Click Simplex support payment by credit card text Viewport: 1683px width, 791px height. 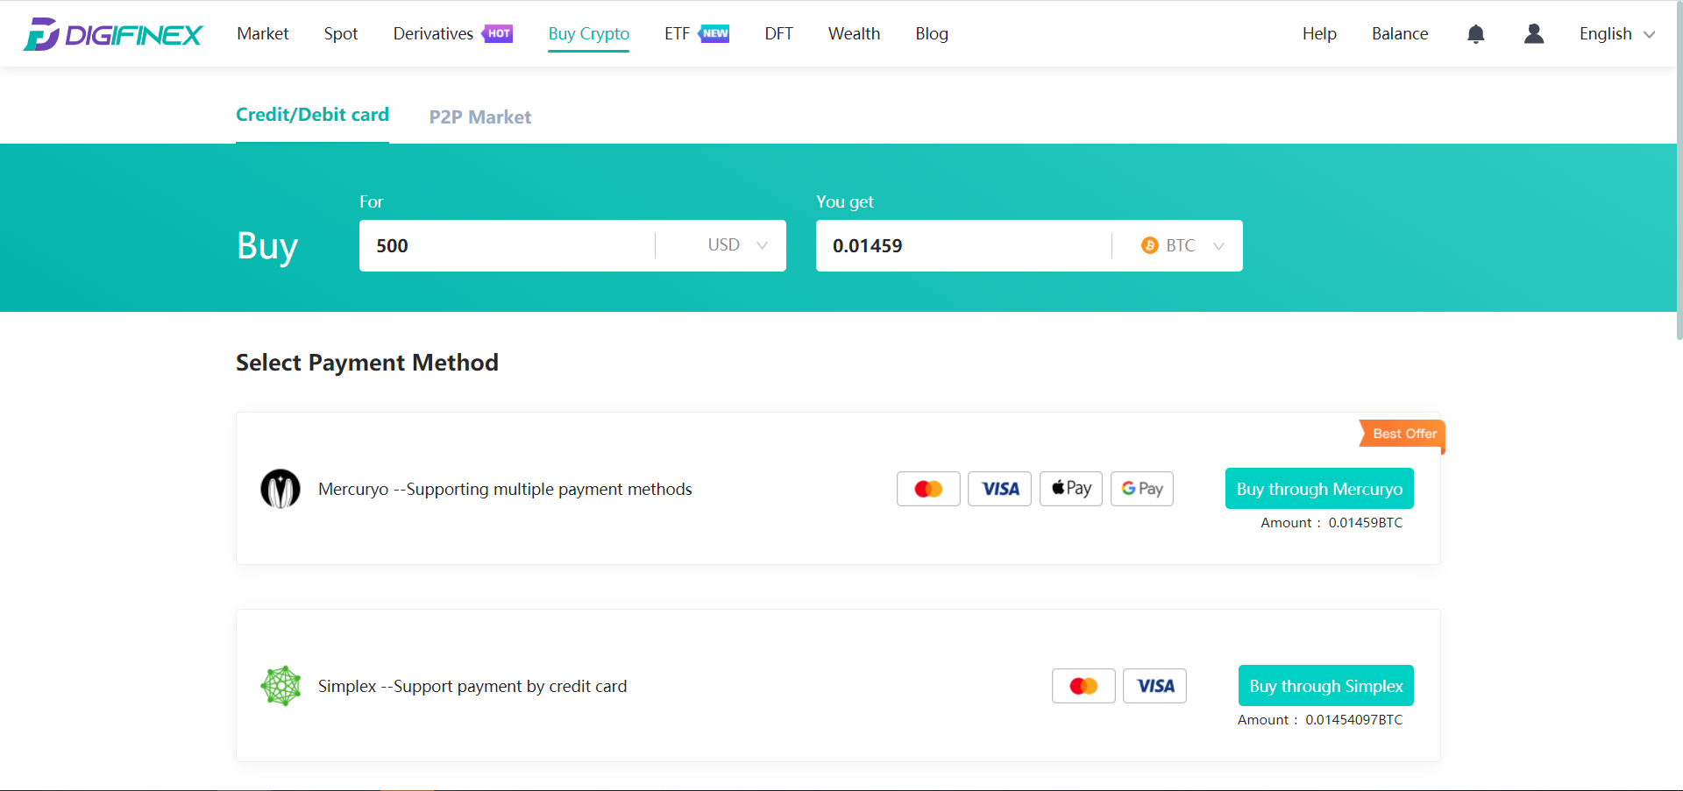472,686
